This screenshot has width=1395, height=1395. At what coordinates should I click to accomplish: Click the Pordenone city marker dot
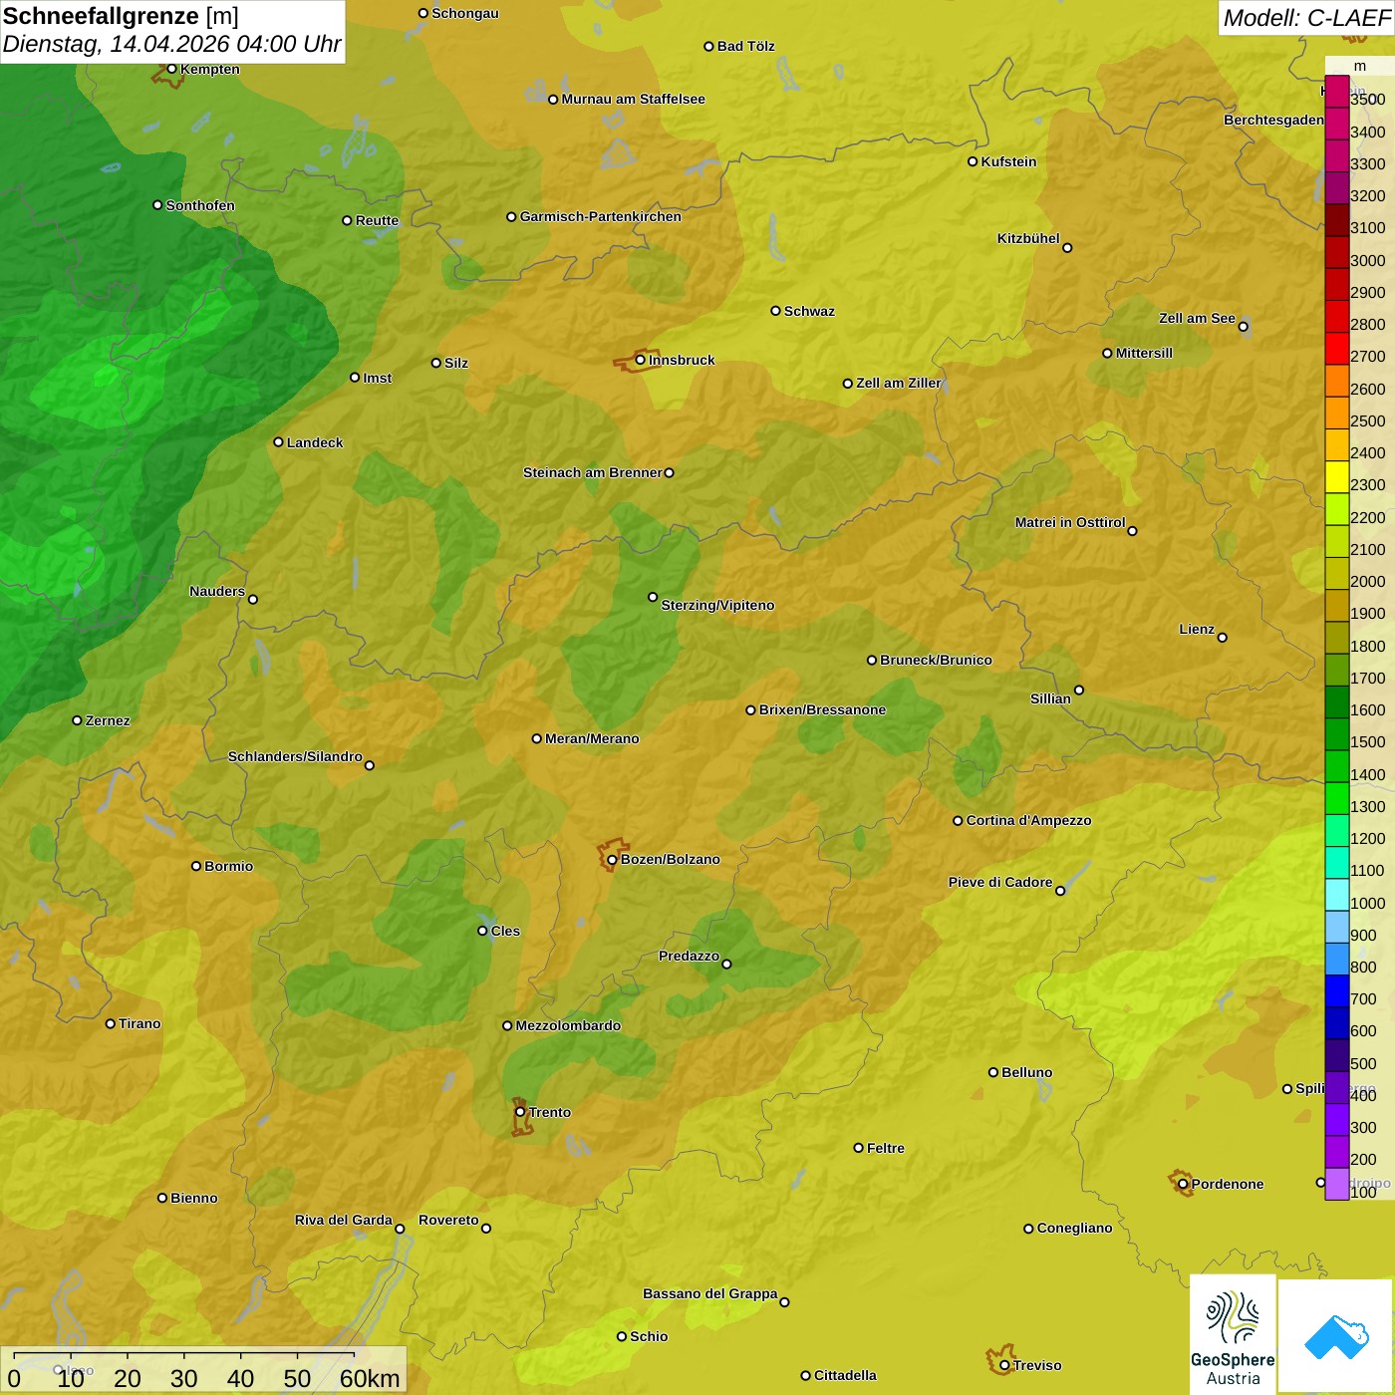pyautogui.click(x=1184, y=1184)
